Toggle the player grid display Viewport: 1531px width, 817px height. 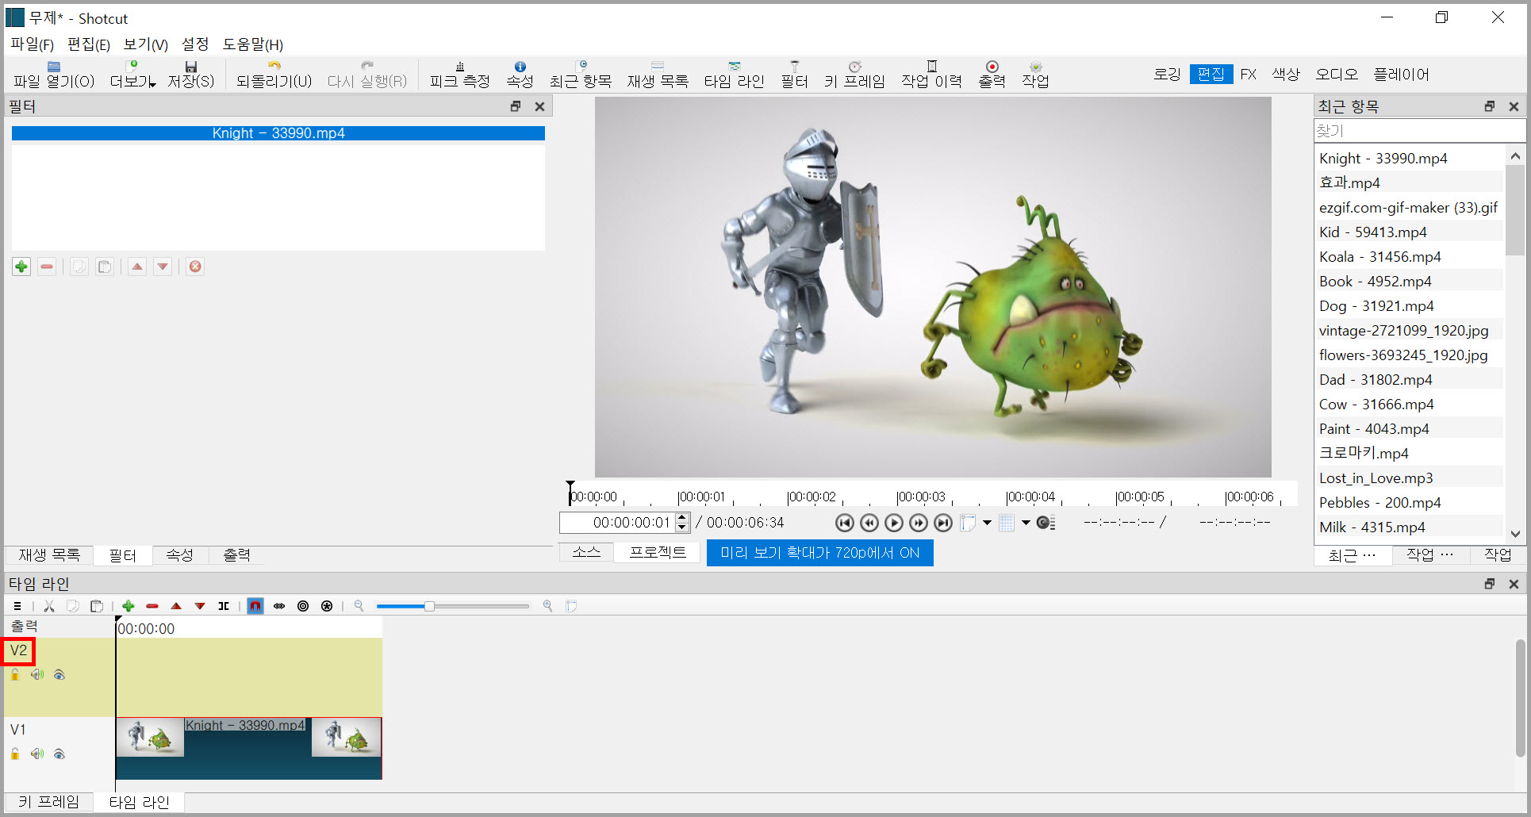1007,523
